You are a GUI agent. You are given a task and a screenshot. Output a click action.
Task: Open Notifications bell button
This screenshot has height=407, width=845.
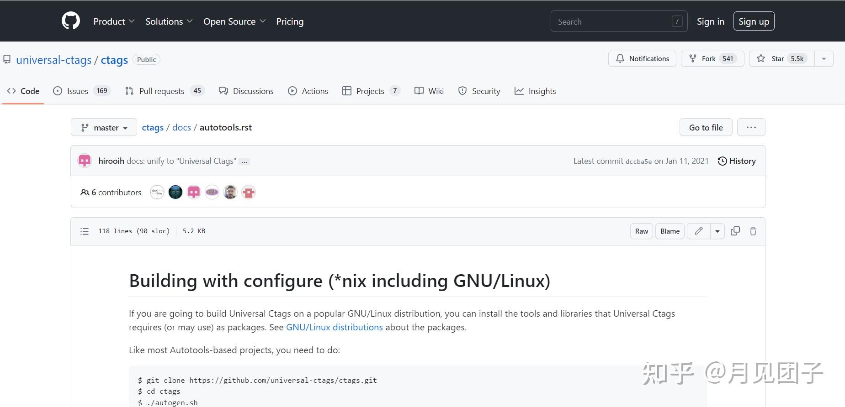click(642, 59)
